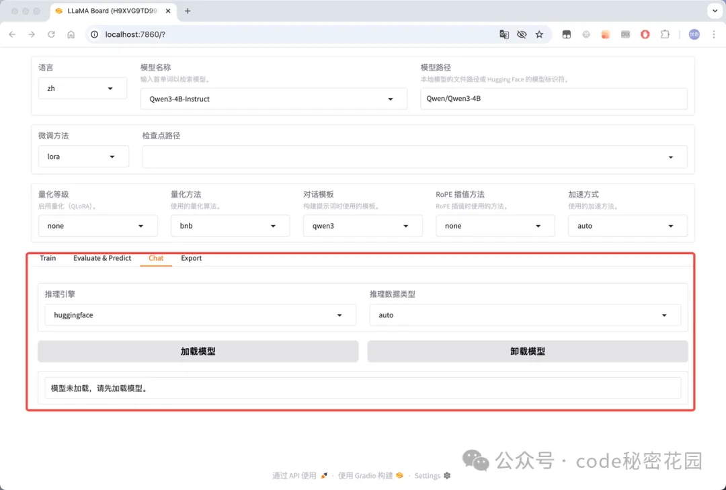
Task: Bookmark this page with the star
Action: [539, 34]
